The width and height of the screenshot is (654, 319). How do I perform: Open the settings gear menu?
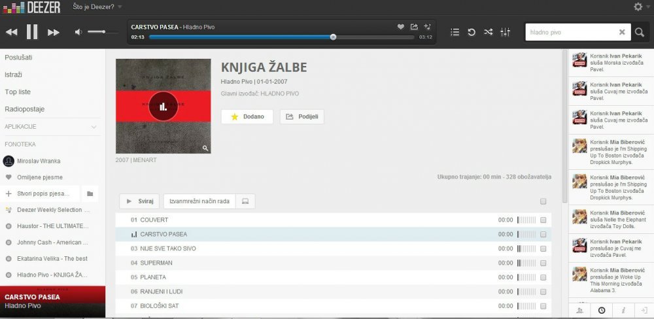tap(638, 7)
